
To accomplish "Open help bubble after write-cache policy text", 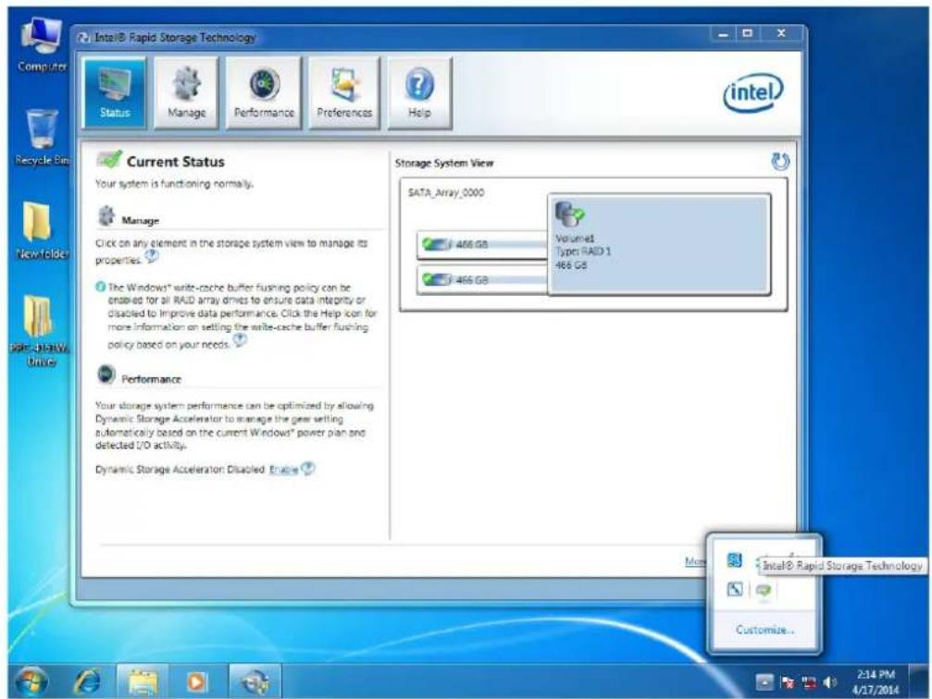I will [240, 340].
